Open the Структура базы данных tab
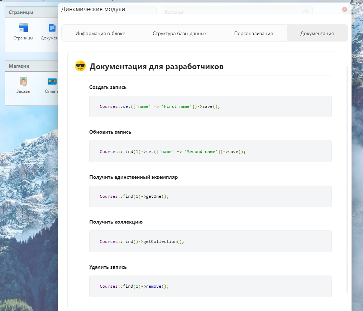 180,33
